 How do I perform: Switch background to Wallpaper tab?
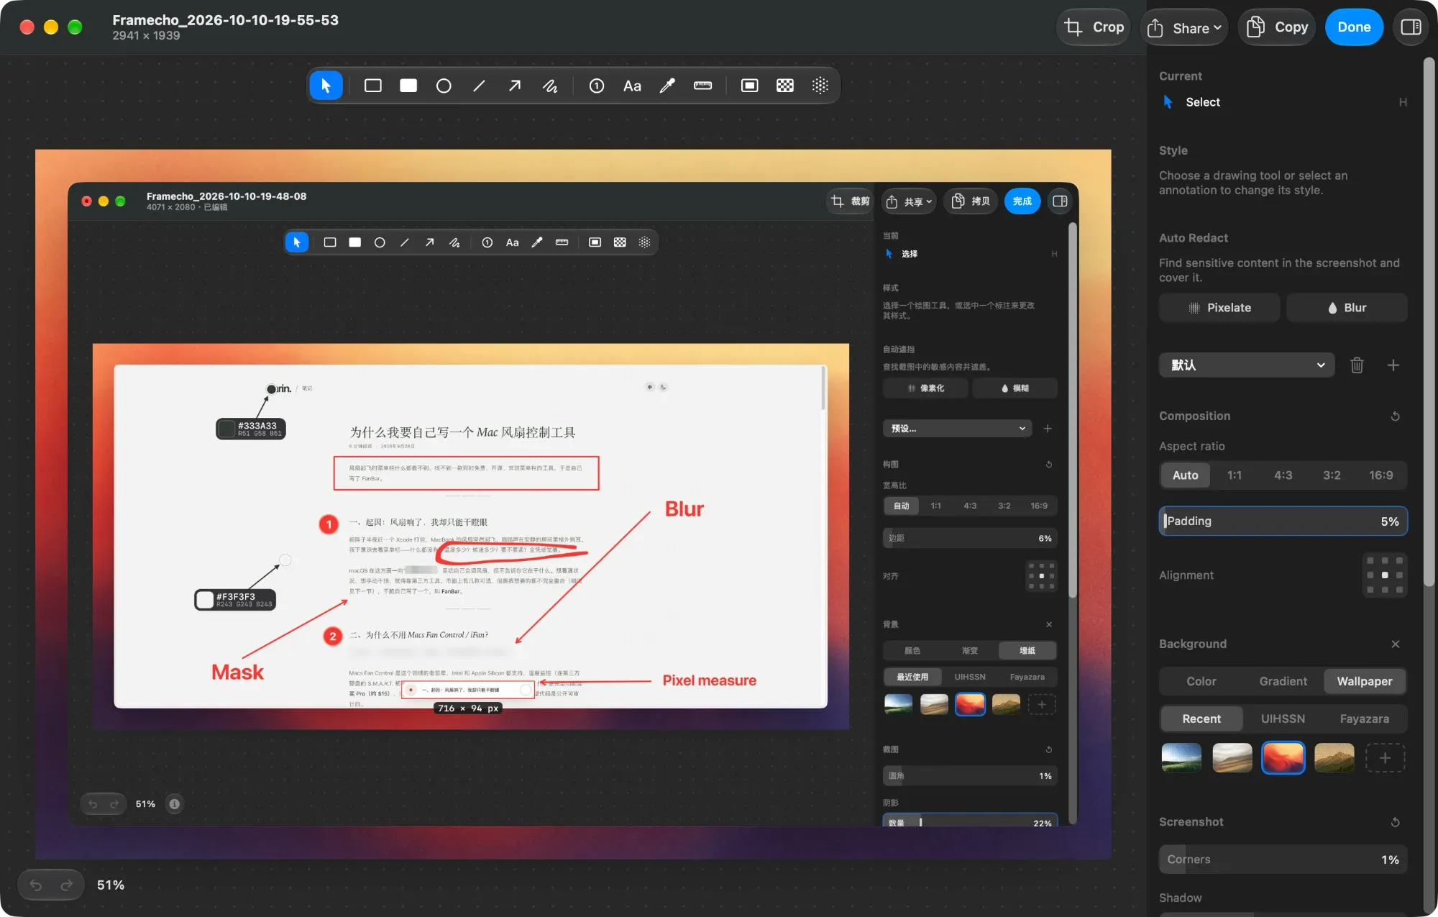1365,681
